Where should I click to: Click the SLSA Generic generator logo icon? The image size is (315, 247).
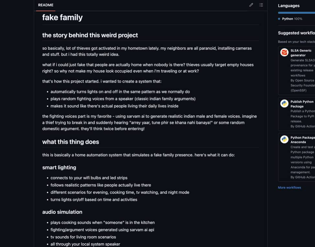[x=284, y=53]
